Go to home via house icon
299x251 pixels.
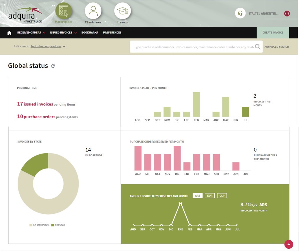9,33
